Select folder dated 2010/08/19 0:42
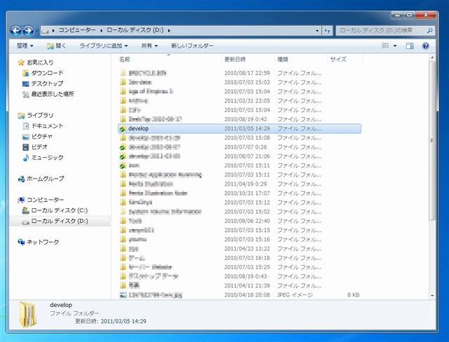This screenshot has height=342, width=449. click(239, 119)
